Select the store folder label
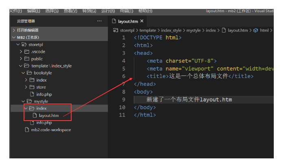The height and width of the screenshot is (160, 288). tap(41, 87)
